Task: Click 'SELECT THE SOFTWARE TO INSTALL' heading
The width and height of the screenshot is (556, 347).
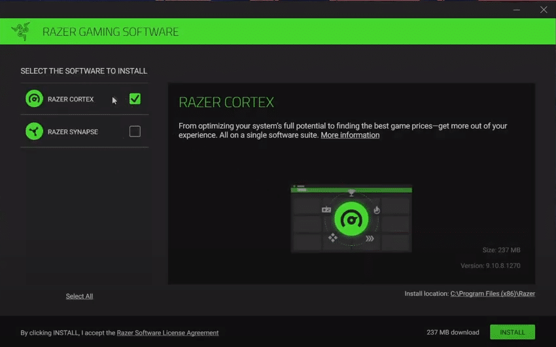Action: (84, 71)
